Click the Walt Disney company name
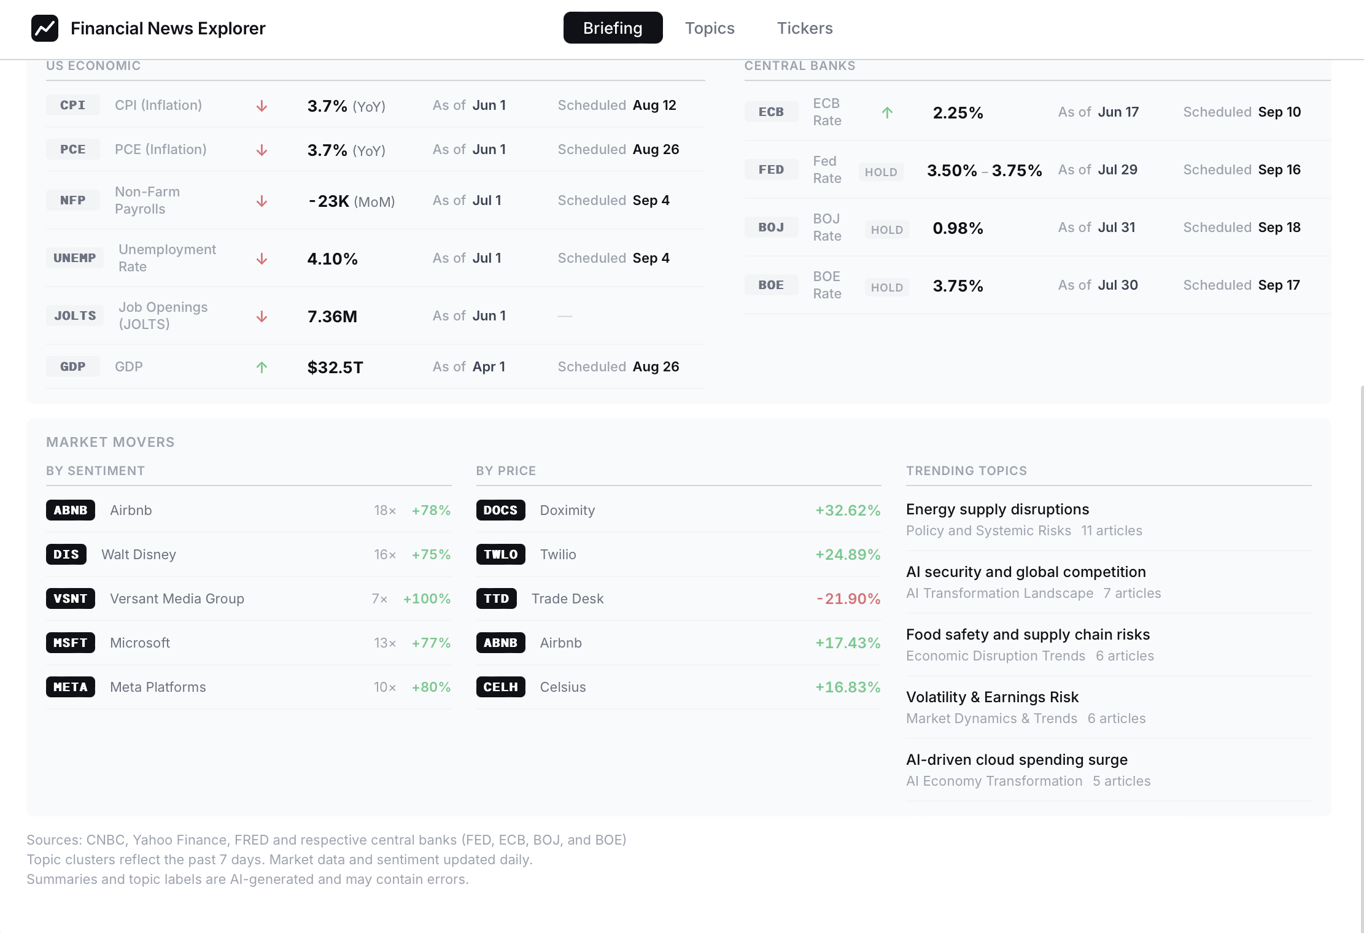 click(139, 555)
